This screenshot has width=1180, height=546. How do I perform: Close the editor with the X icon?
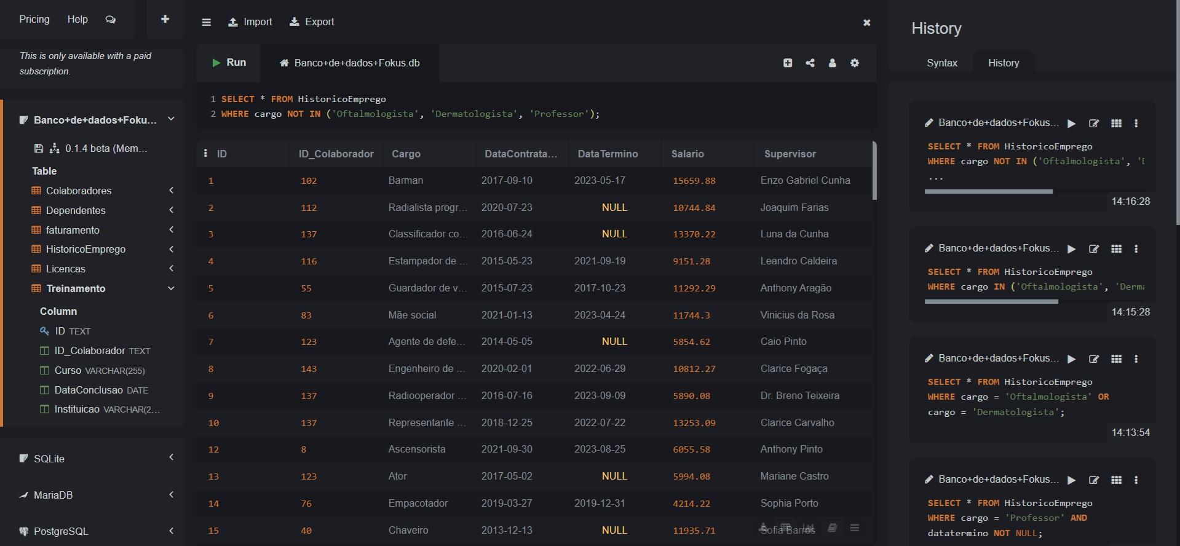[x=866, y=22]
